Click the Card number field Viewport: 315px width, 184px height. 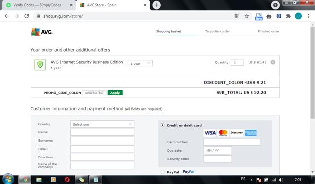point(232,142)
